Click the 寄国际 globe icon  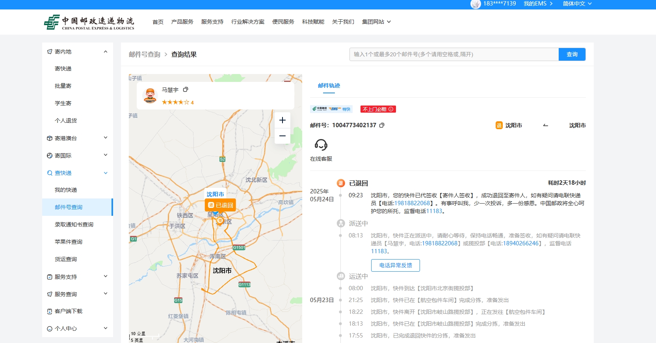[x=50, y=156]
